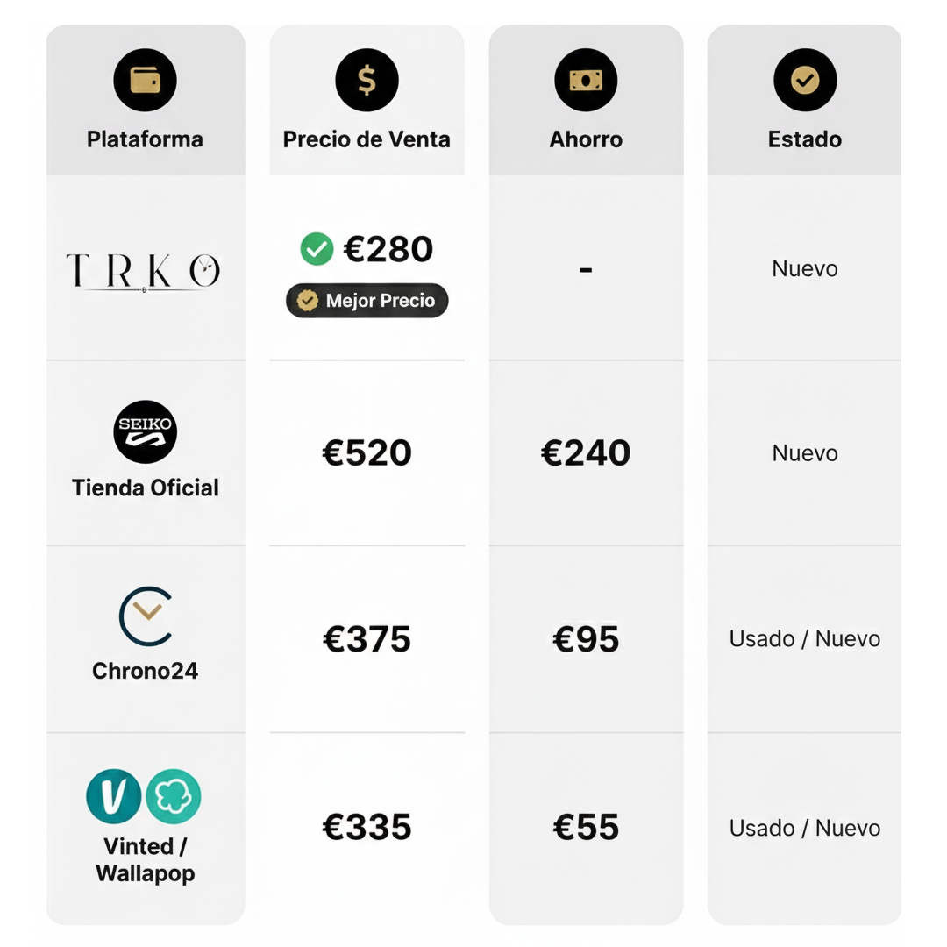This screenshot has height=947, width=947.
Task: Select the Precio de Venta column header
Action: pyautogui.click(x=367, y=139)
